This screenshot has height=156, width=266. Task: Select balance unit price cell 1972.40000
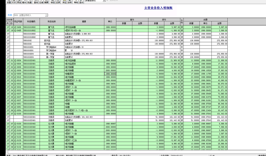point(205,147)
